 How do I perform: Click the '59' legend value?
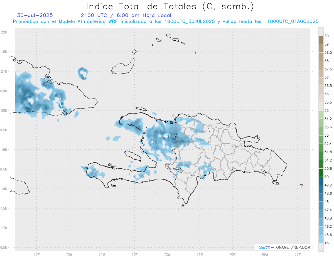(x=327, y=44)
